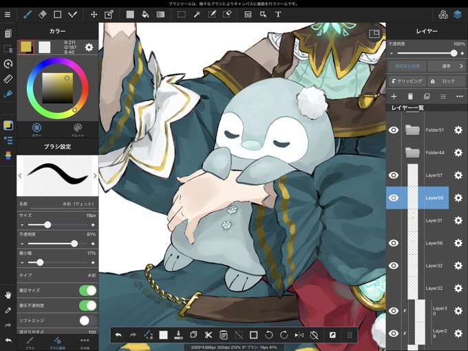The height and width of the screenshot is (351, 468).
Task: Switch to the パレット palette tab
Action: tap(78, 130)
